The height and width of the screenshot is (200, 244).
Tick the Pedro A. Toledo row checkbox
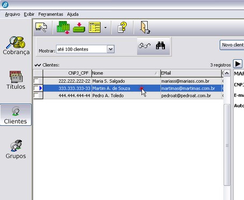tap(37, 96)
